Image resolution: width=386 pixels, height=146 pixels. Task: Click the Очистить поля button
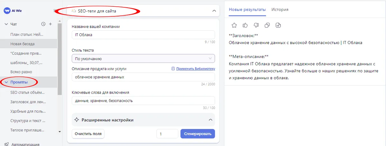(x=88, y=134)
